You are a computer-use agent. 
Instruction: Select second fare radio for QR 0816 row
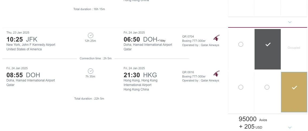[x=267, y=87]
